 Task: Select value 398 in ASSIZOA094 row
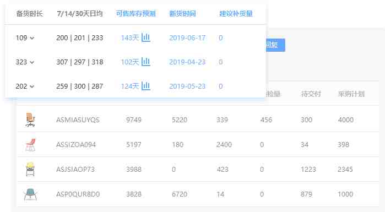coord(343,144)
